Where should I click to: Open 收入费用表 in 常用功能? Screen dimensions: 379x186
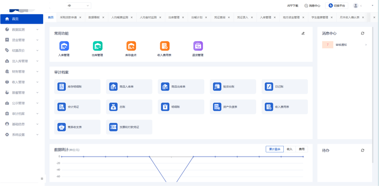click(164, 46)
